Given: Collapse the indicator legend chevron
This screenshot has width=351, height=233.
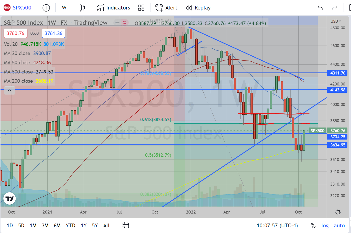Looking at the screenshot, I should 9,90.
